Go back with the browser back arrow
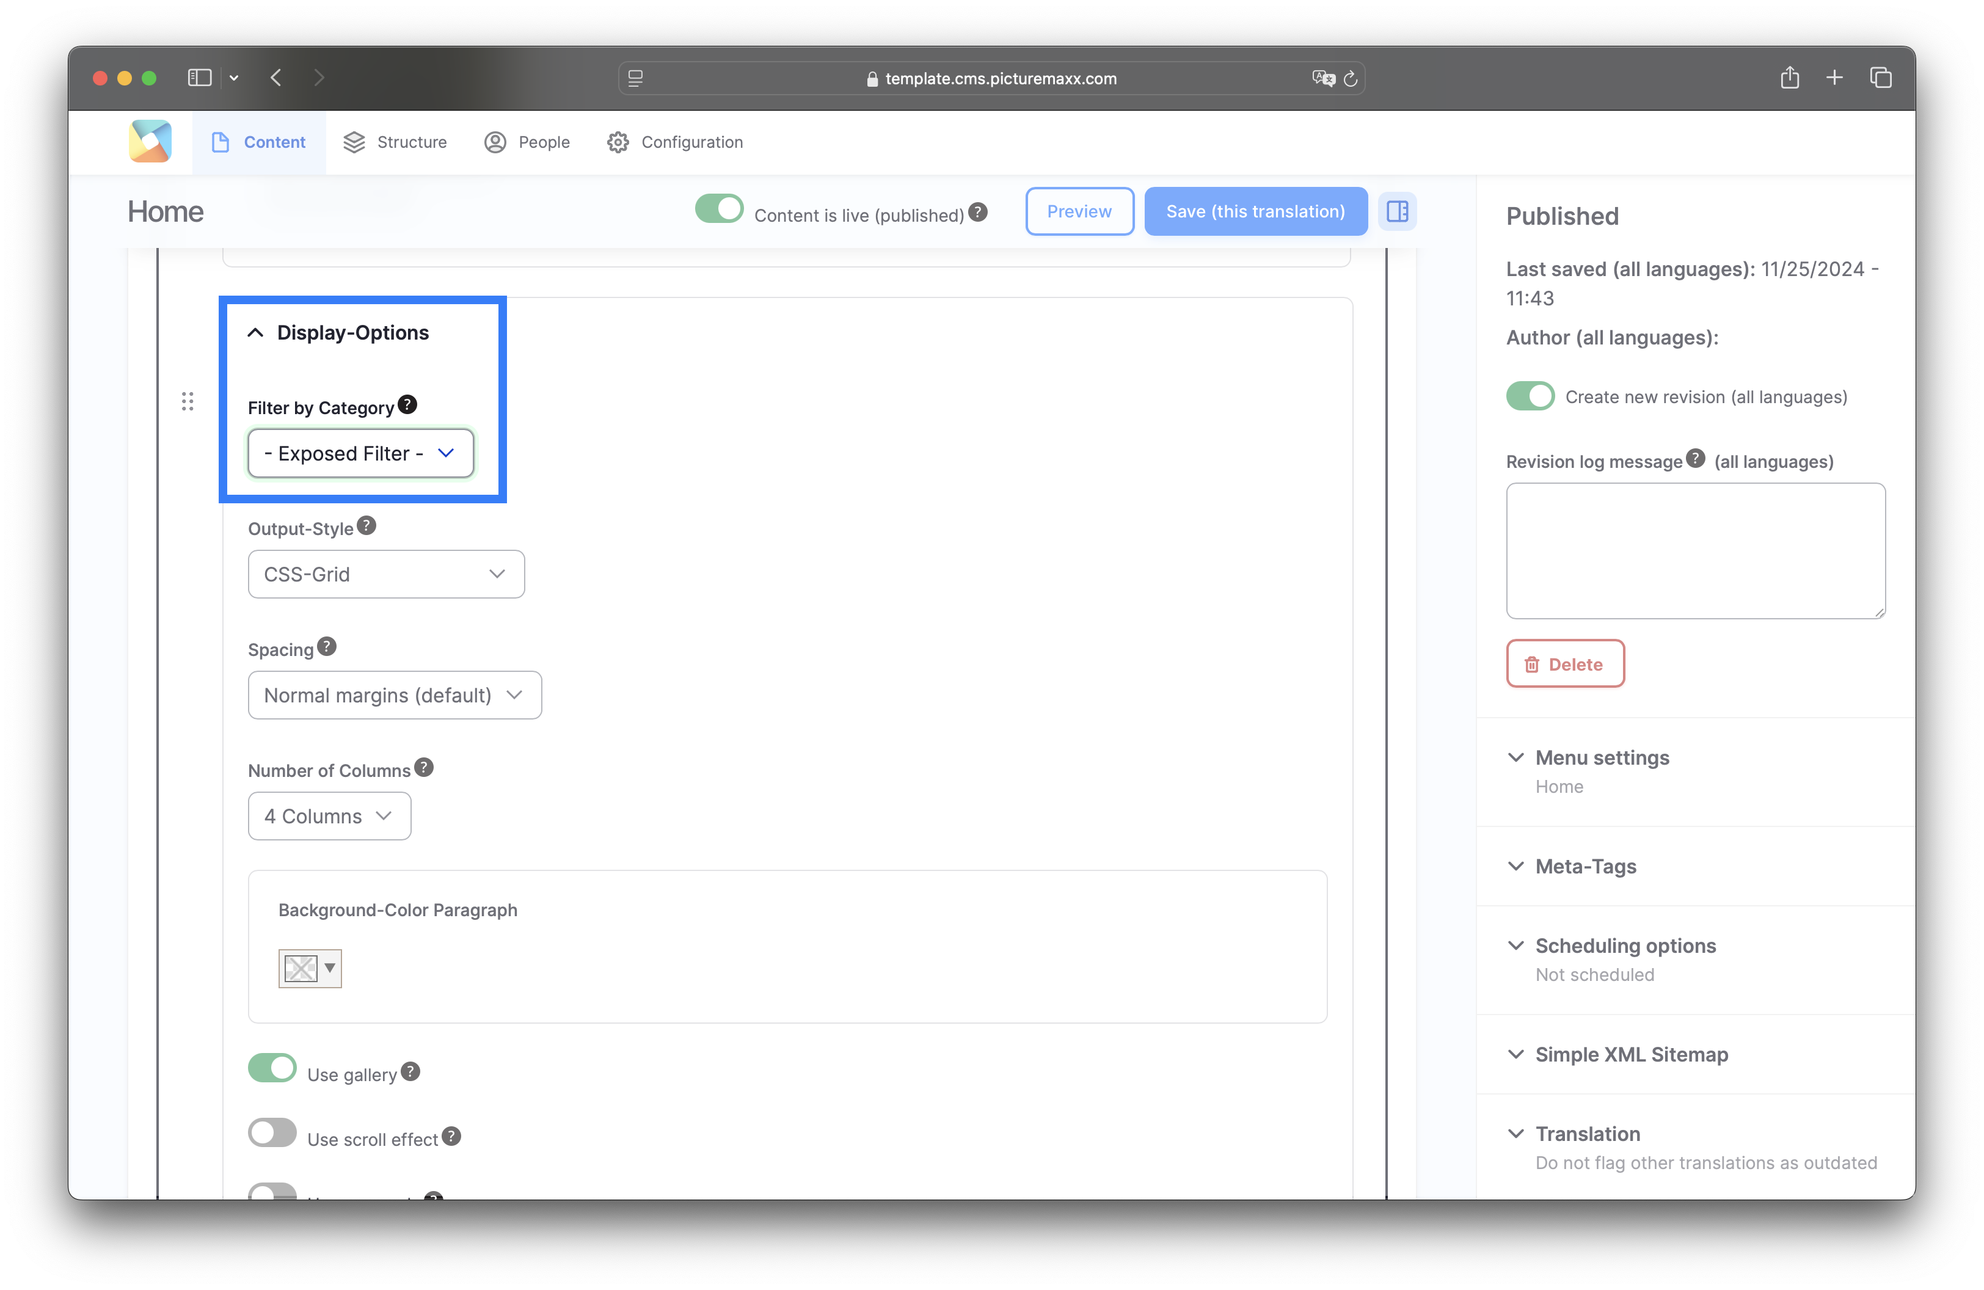 (276, 78)
